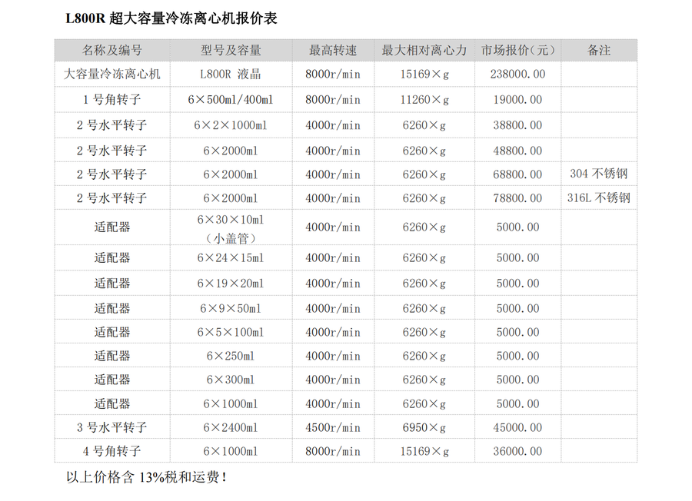Image resolution: width=692 pixels, height=501 pixels.
Task: Click price '19000.00'
Action: pyautogui.click(x=517, y=99)
